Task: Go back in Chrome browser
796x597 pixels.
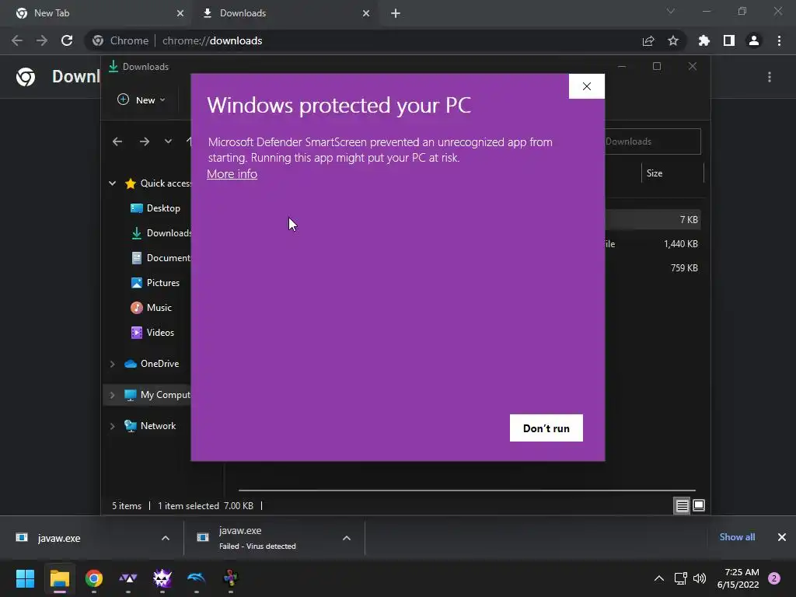Action: (17, 40)
